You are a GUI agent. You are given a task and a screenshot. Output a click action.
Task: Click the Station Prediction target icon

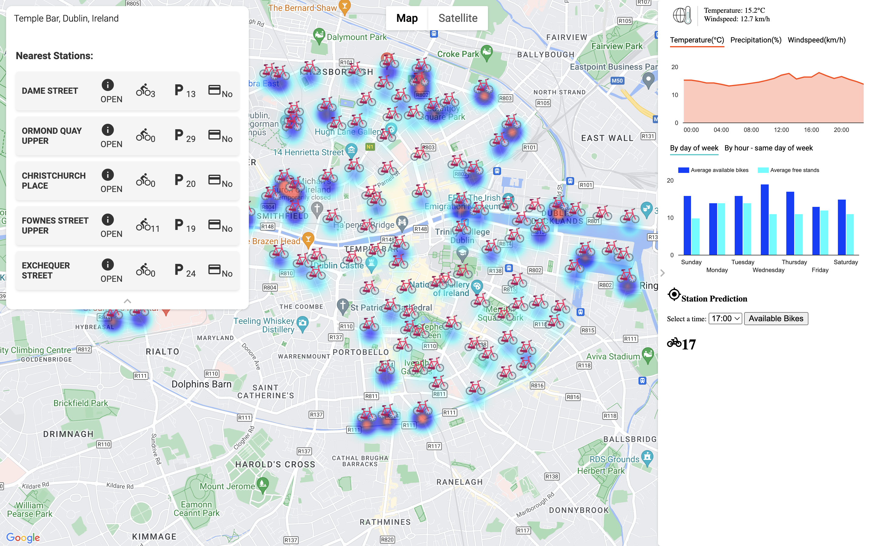point(674,295)
